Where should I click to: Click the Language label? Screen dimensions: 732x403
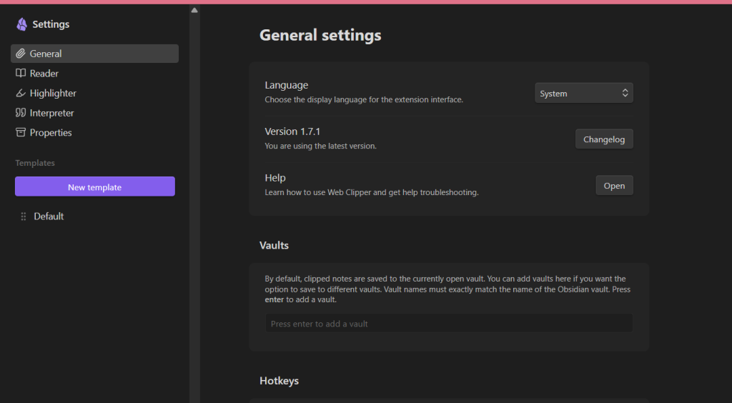click(x=287, y=85)
